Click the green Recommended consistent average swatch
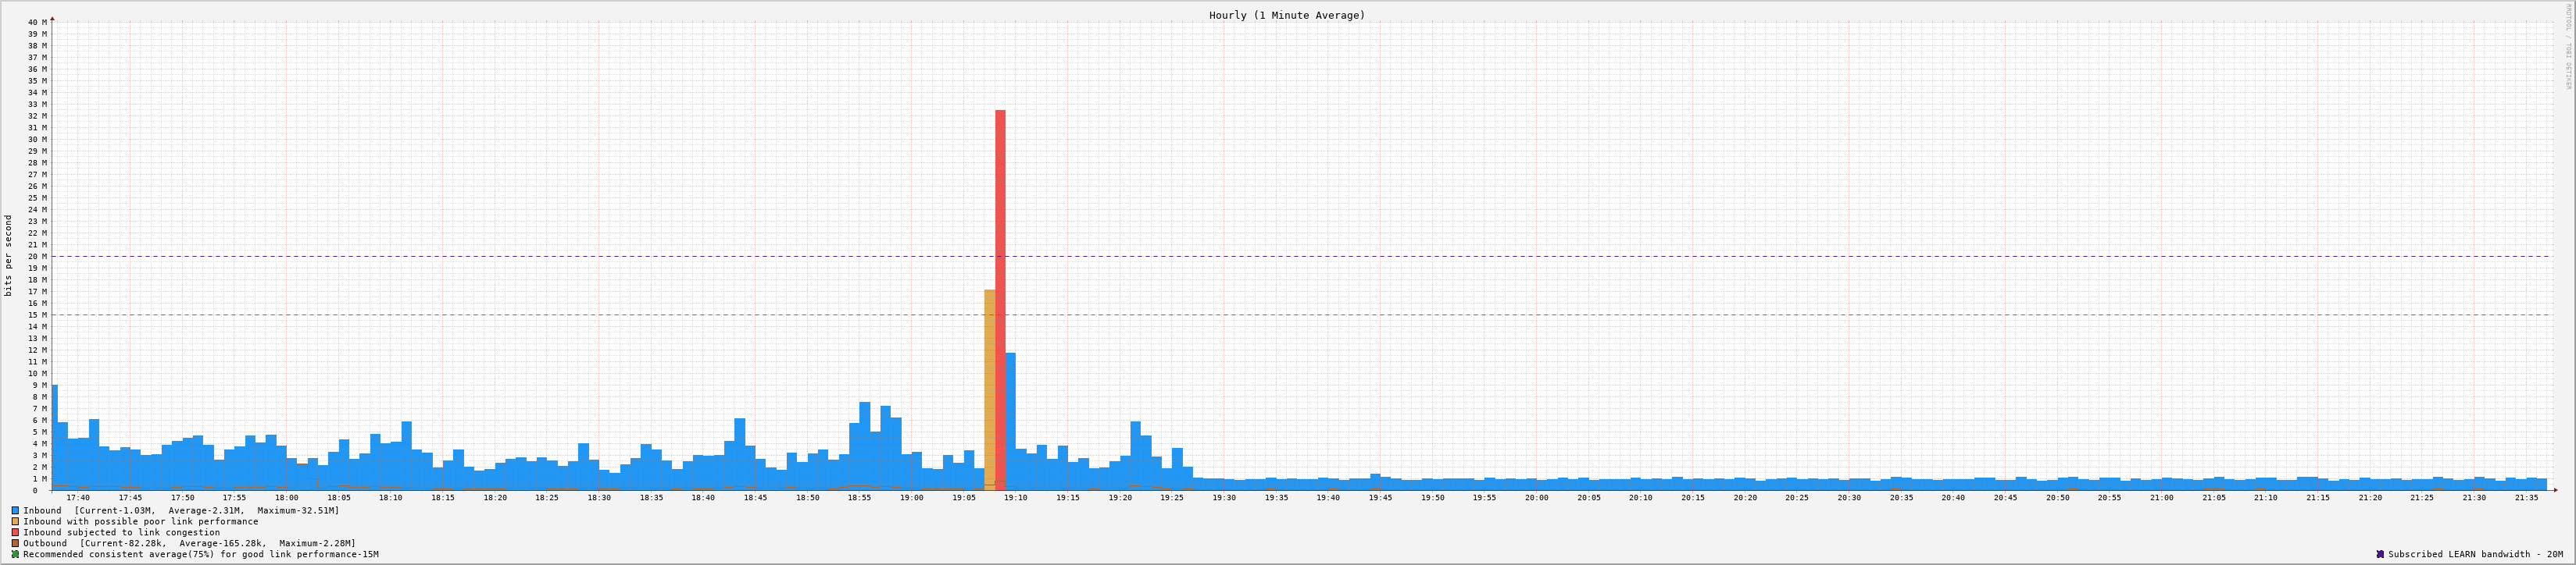 [x=15, y=554]
